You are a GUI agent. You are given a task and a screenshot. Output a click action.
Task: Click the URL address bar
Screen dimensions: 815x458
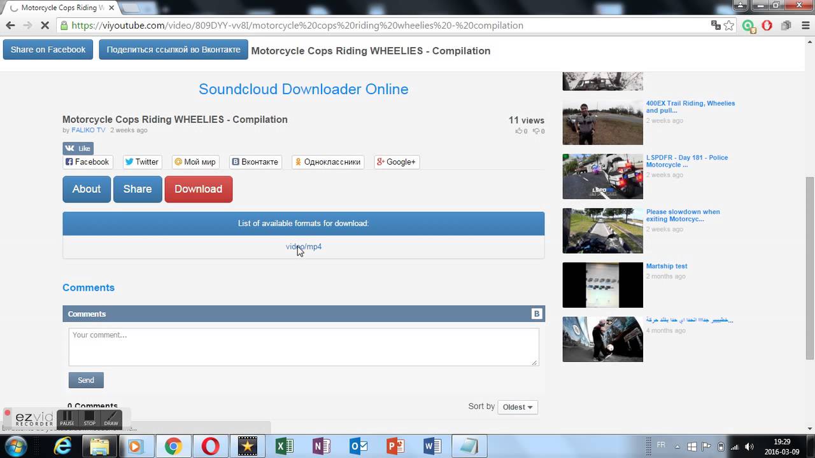tap(382, 25)
